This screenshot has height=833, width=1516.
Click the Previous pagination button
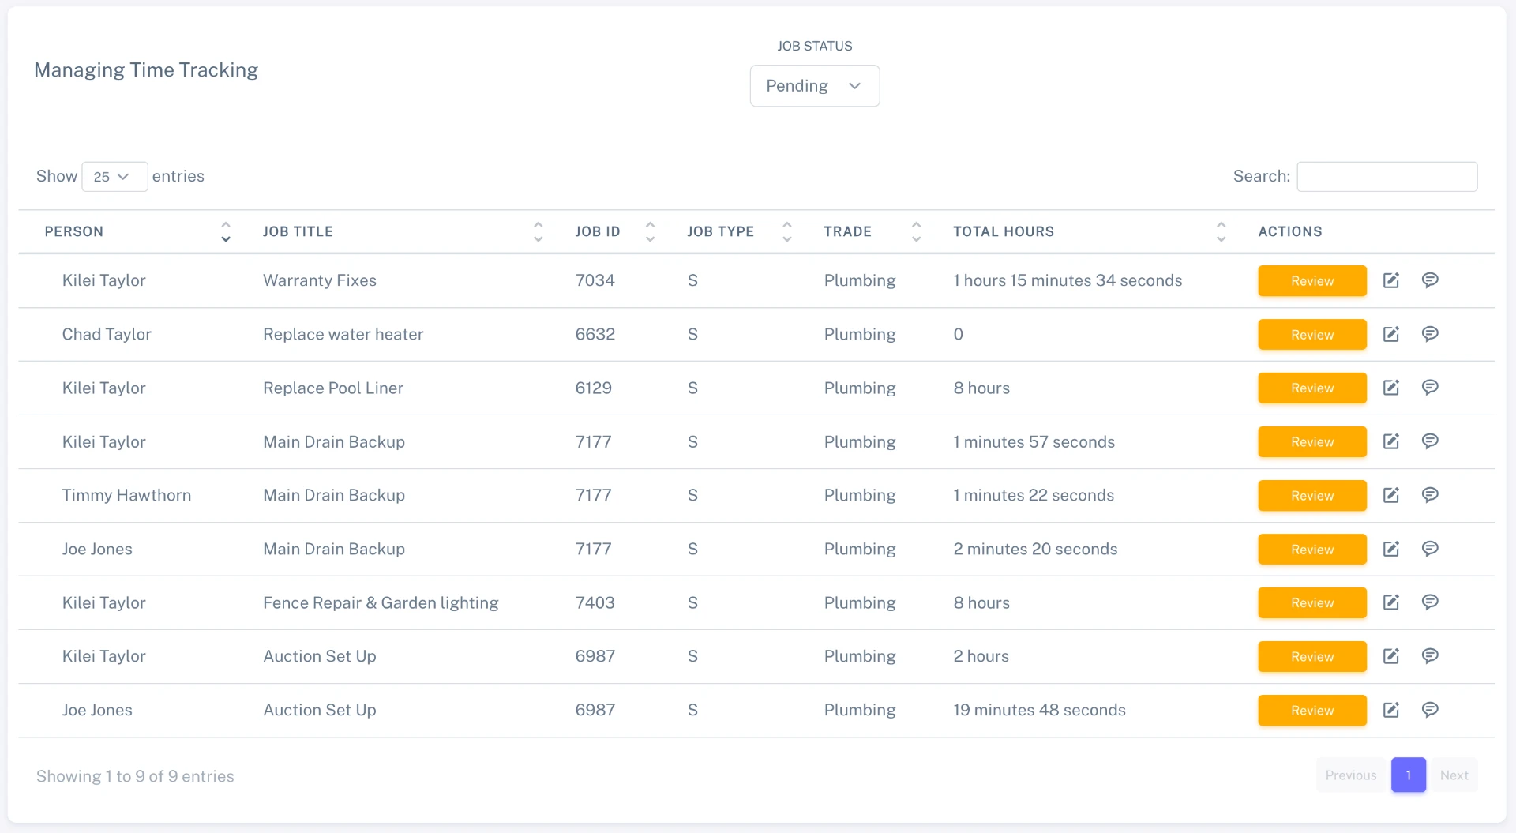(1351, 775)
